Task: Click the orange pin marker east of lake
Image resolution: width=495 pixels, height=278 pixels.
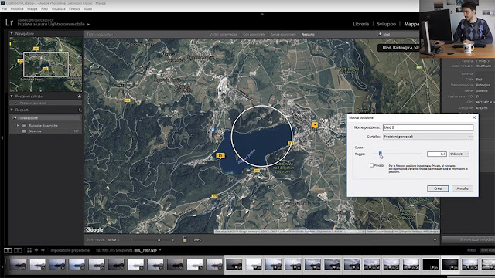Action: point(315,125)
